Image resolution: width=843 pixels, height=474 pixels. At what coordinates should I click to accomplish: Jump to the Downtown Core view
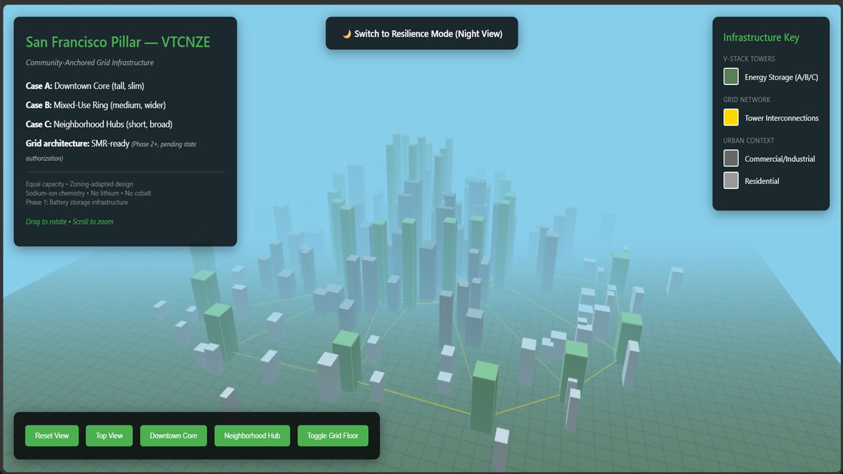(x=173, y=436)
